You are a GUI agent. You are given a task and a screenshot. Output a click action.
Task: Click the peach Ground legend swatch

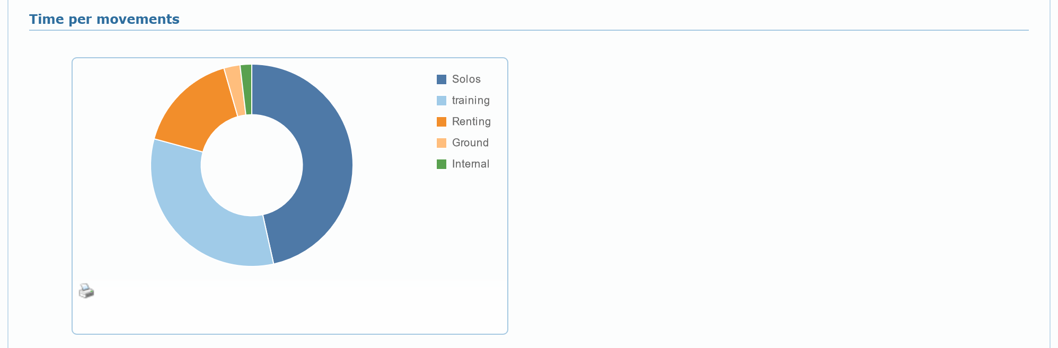[x=442, y=143]
